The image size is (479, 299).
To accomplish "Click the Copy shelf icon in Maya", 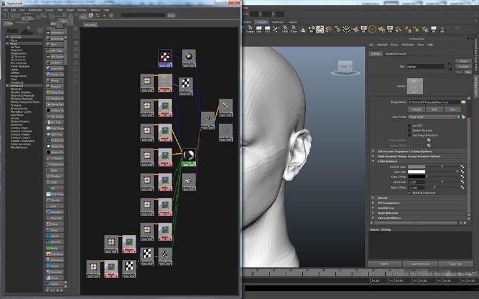I will click(250, 29).
